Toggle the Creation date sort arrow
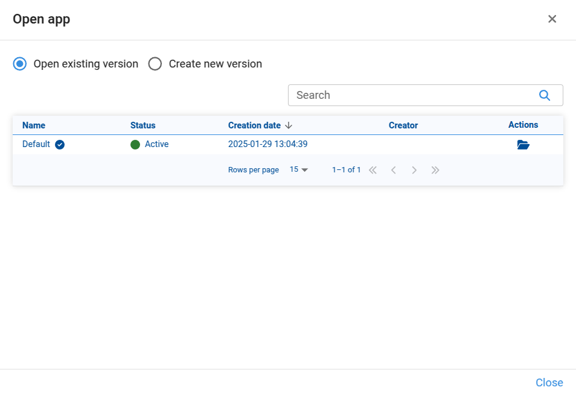Screen dimensions: 576x393 pos(289,125)
